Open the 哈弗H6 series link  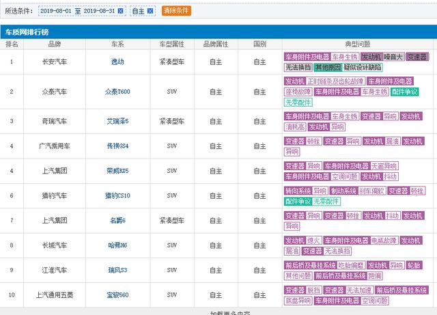pos(117,245)
